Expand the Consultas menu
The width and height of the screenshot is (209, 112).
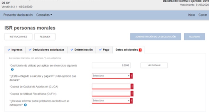[x=44, y=15]
